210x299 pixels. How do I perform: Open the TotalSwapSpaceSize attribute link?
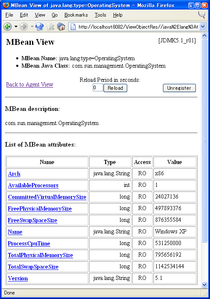point(33,267)
